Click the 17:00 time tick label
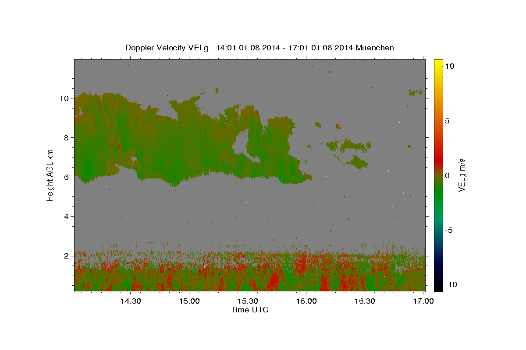This screenshot has height=350, width=526. [423, 301]
